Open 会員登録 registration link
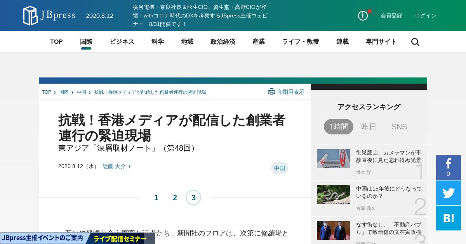Viewport: 466px width, 244px height. [391, 15]
